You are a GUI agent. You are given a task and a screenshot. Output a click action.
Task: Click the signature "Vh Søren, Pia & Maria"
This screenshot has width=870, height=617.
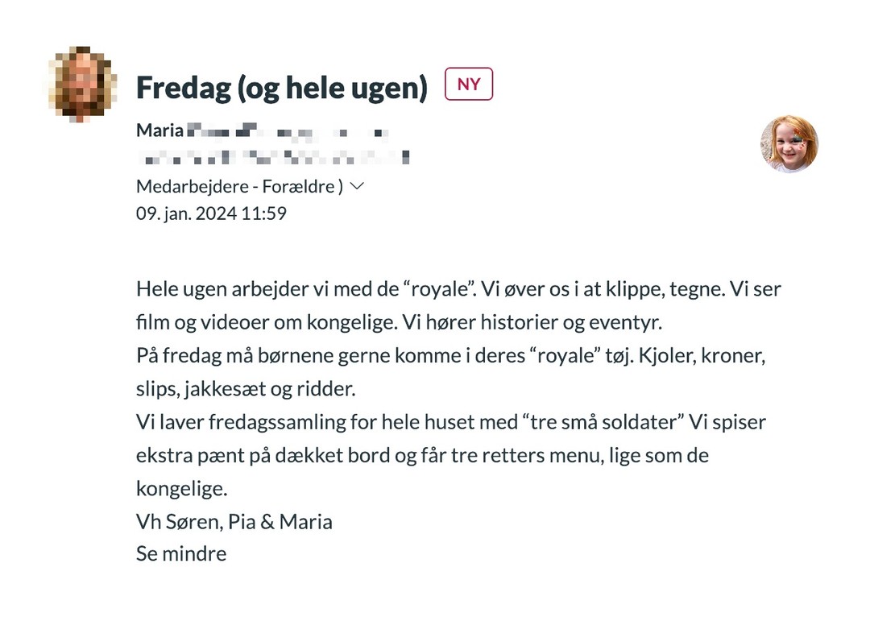point(234,521)
